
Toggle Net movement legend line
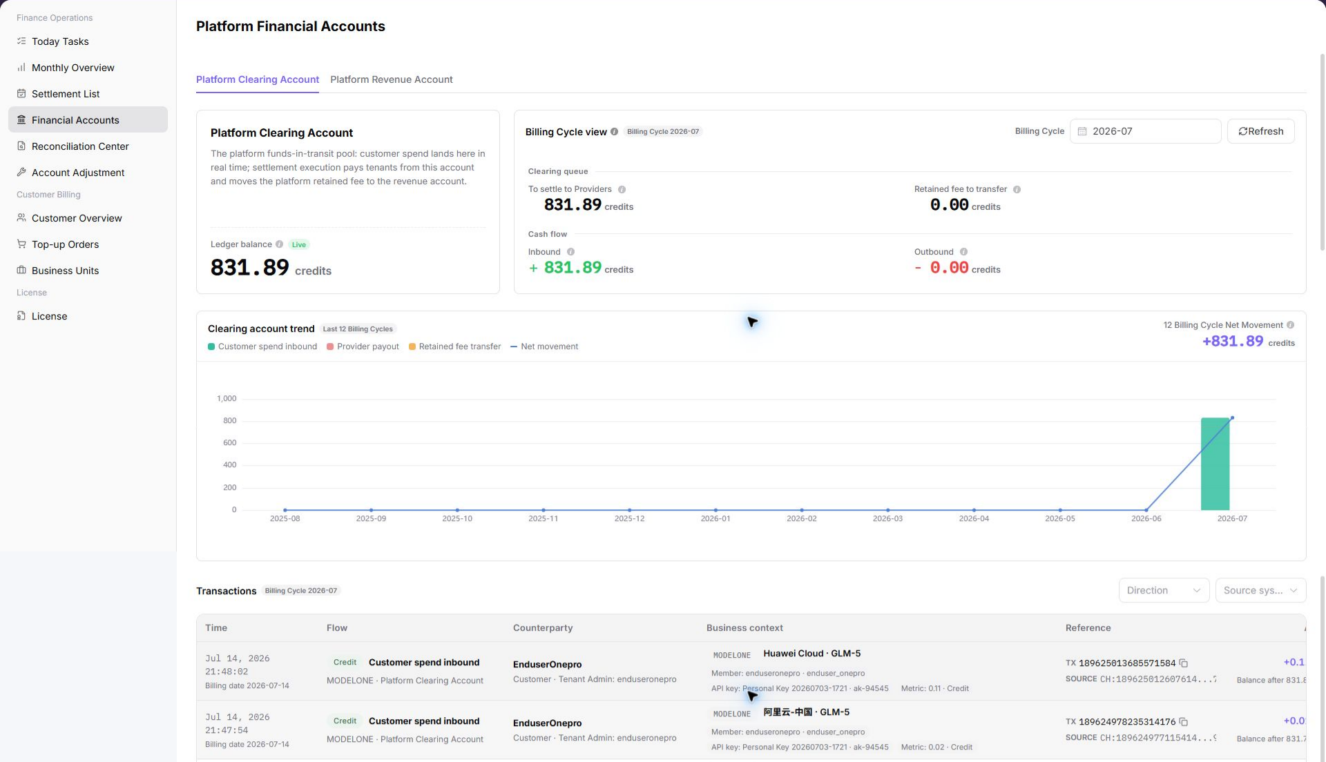pos(544,346)
